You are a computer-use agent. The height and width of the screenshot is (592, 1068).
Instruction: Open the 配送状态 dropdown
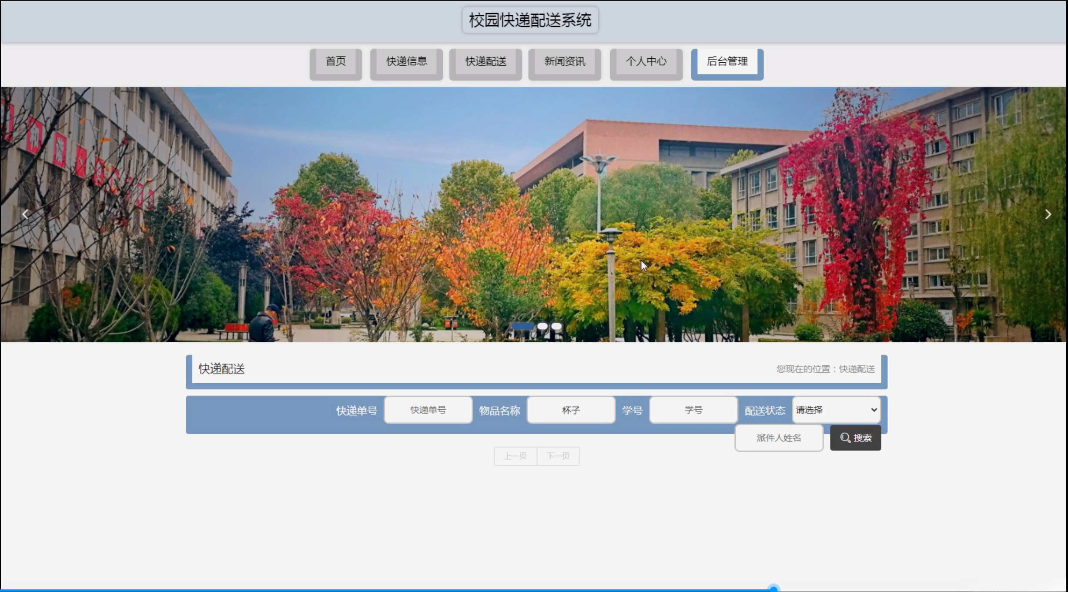pyautogui.click(x=836, y=410)
